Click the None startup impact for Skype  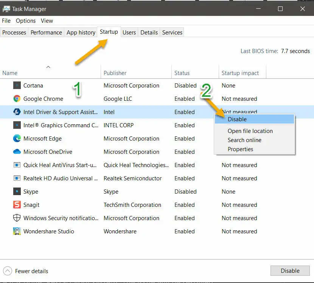(228, 192)
